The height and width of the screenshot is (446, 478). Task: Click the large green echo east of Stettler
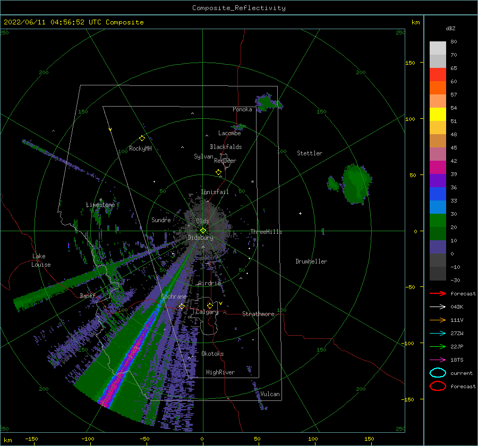click(356, 184)
